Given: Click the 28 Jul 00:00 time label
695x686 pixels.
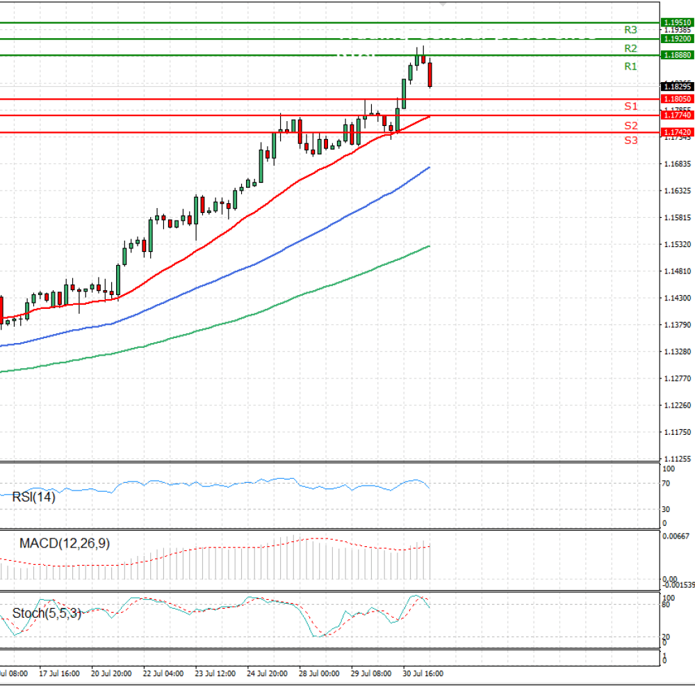Looking at the screenshot, I should click(x=319, y=673).
